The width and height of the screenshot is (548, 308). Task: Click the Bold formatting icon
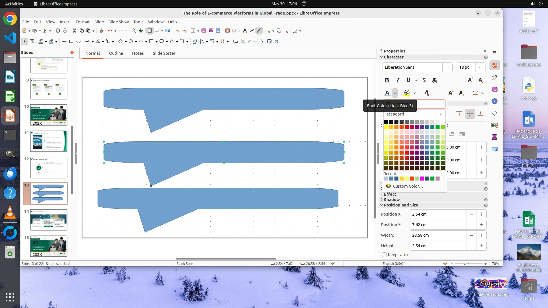[x=387, y=80]
